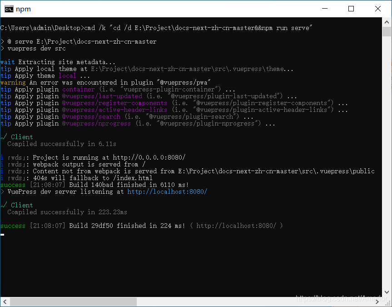Click the '@vuepress/register-components' plugin name
The width and height of the screenshot is (392, 307).
pos(114,103)
